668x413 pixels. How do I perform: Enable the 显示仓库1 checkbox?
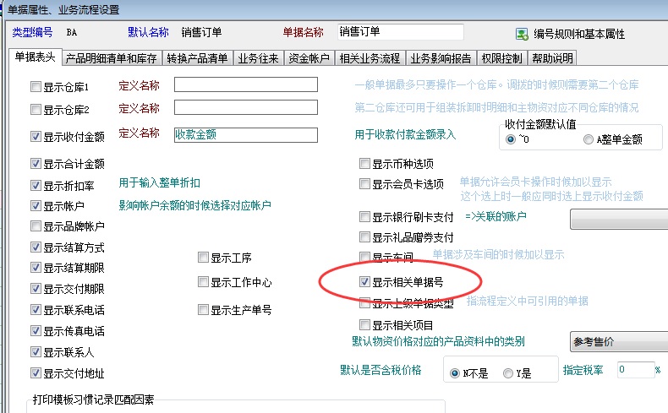pos(36,87)
